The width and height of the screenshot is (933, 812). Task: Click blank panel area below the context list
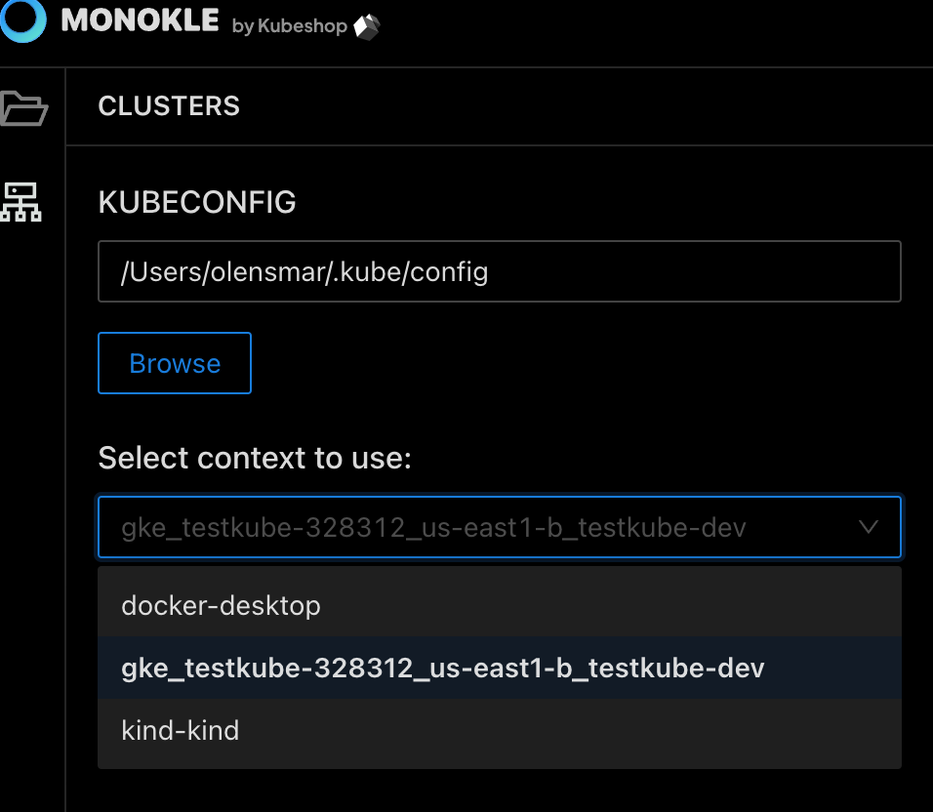(500, 792)
